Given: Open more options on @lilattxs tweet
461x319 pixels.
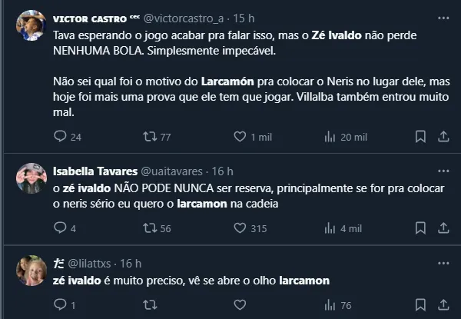Looking at the screenshot, I should point(443,263).
